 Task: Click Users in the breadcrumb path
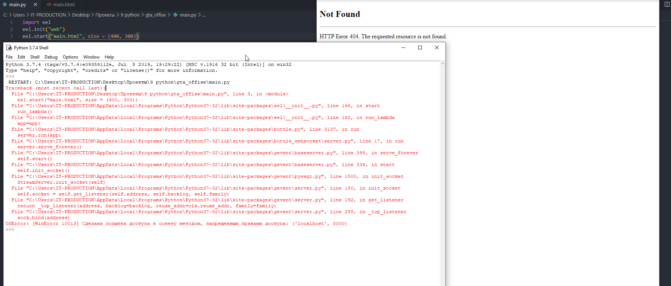click(x=19, y=15)
